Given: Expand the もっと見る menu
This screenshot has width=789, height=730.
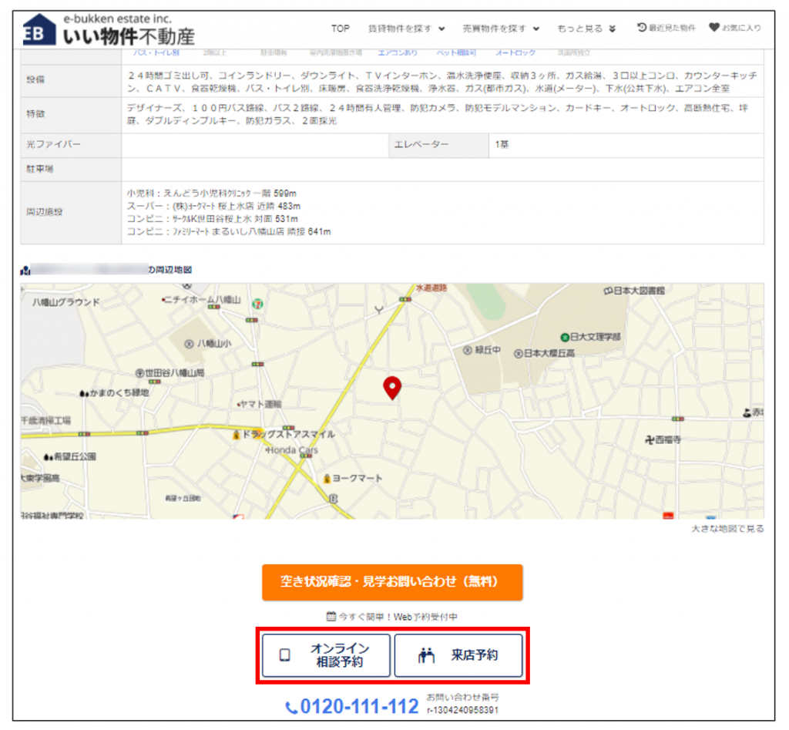Looking at the screenshot, I should pyautogui.click(x=586, y=29).
